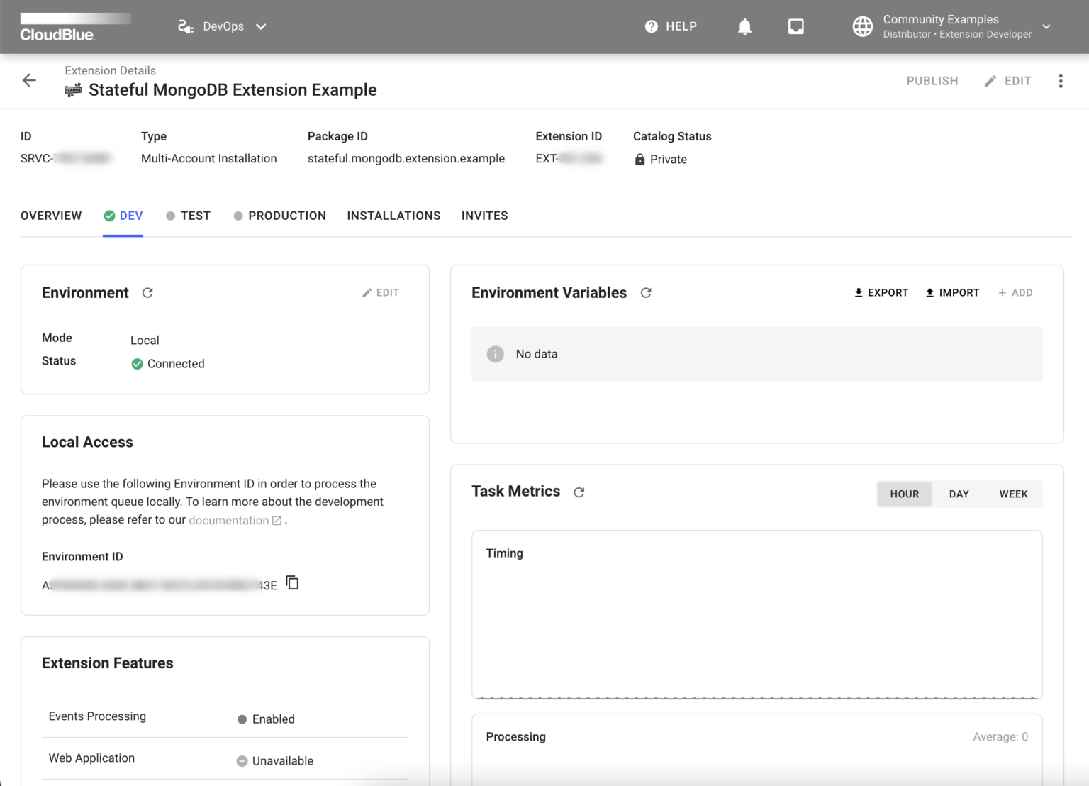Viewport: 1089px width, 786px height.
Task: Refresh the Environment Variables panel
Action: click(x=646, y=293)
